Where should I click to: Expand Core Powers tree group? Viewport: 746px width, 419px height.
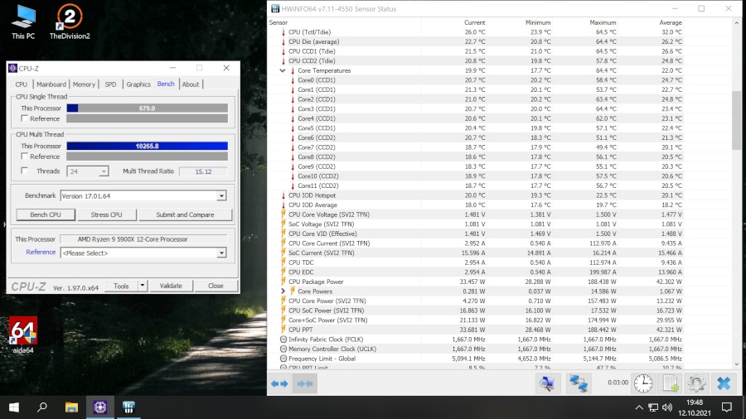[x=283, y=291]
